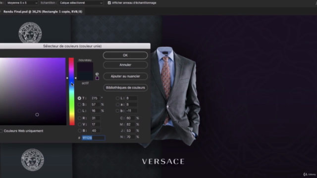Click the V value field 17
Image resolution: width=317 pixels, height=178 pixels.
pyautogui.click(x=95, y=124)
